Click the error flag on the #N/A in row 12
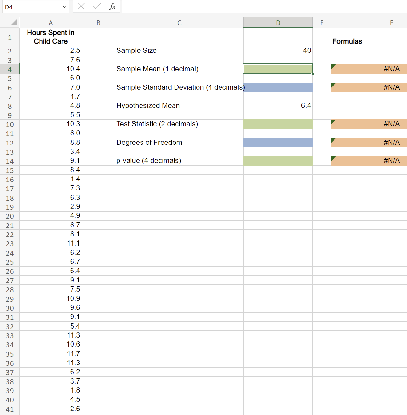 [333, 140]
